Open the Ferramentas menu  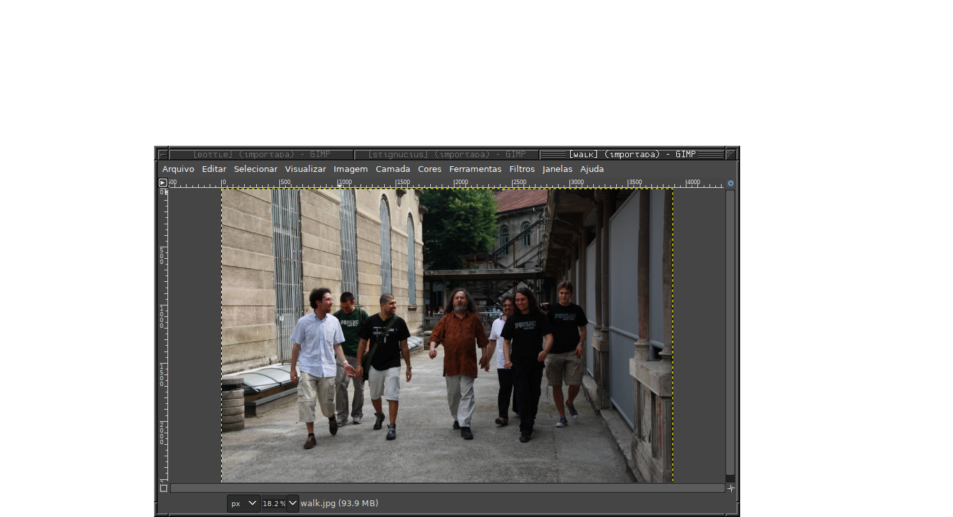point(475,169)
